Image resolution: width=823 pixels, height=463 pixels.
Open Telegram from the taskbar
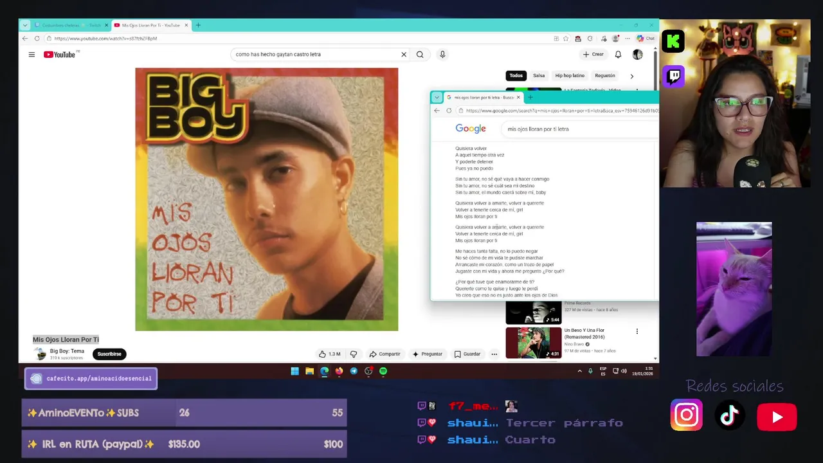[x=354, y=371]
